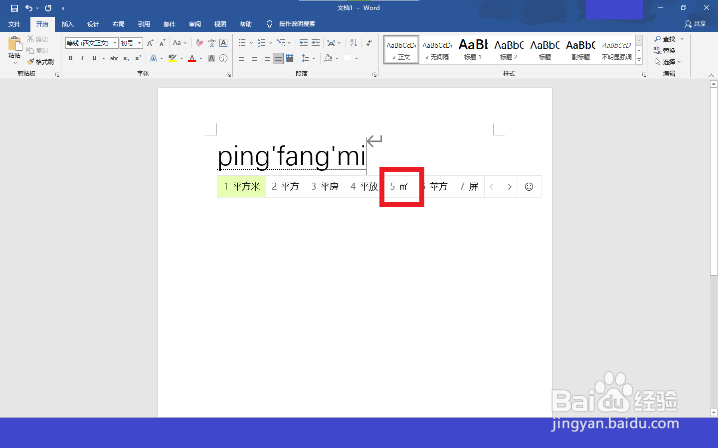The width and height of the screenshot is (718, 448).
Task: Clear all formatting with the eraser icon
Action: [x=199, y=43]
